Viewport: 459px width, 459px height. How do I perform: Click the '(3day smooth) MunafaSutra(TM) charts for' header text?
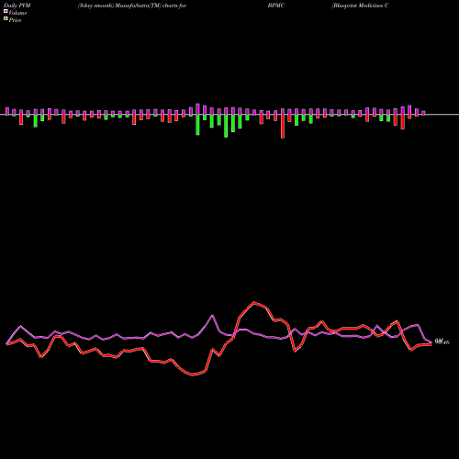tap(132, 6)
